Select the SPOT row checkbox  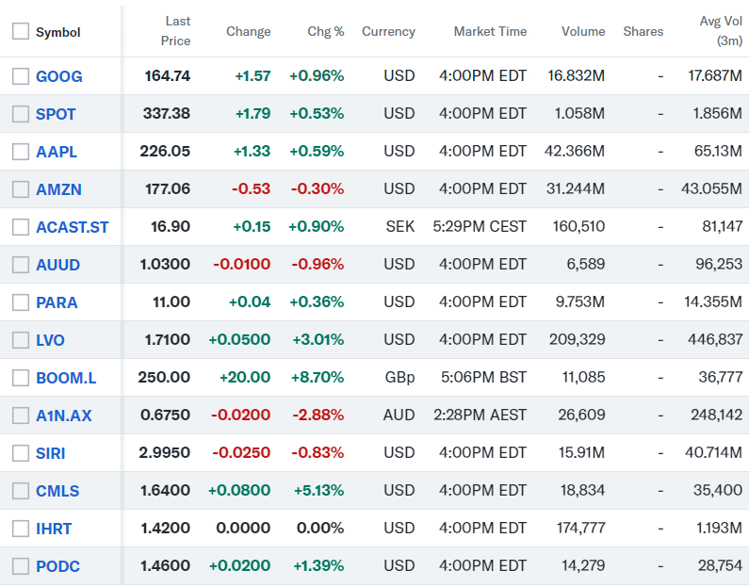pyautogui.click(x=21, y=114)
